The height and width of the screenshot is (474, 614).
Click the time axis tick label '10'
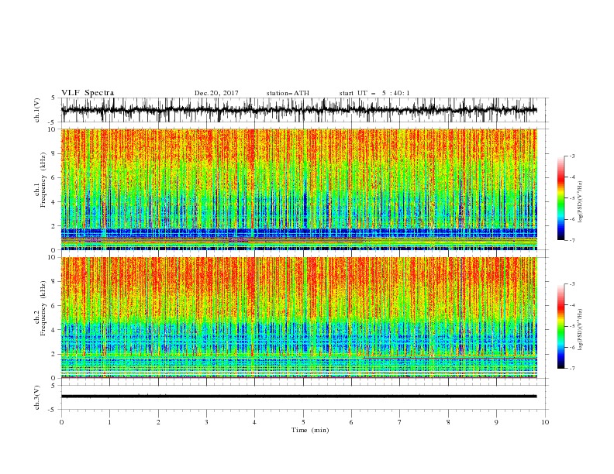coord(545,422)
